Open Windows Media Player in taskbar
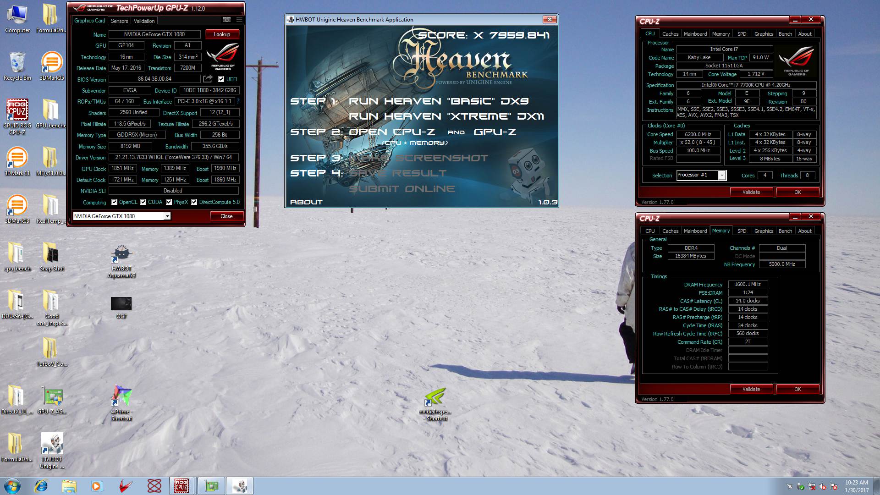The image size is (880, 495). click(x=97, y=486)
